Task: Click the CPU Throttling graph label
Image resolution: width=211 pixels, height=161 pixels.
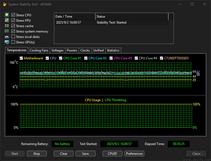Action: [x=115, y=100]
